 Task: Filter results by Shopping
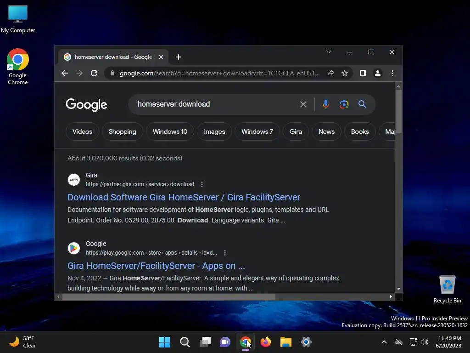point(122,131)
